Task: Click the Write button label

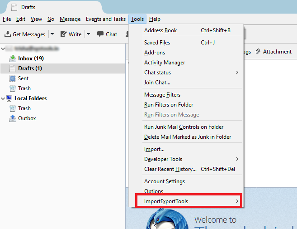Action: point(75,34)
